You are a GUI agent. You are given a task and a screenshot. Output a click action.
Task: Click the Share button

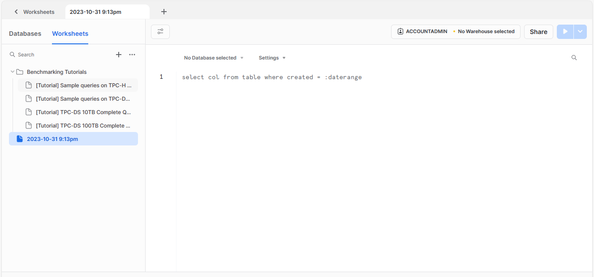click(x=538, y=32)
